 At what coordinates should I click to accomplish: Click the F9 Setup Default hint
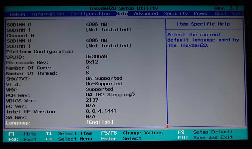205,132
